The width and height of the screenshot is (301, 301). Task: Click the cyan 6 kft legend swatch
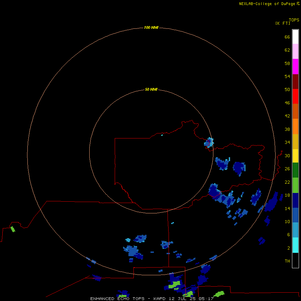(295, 245)
